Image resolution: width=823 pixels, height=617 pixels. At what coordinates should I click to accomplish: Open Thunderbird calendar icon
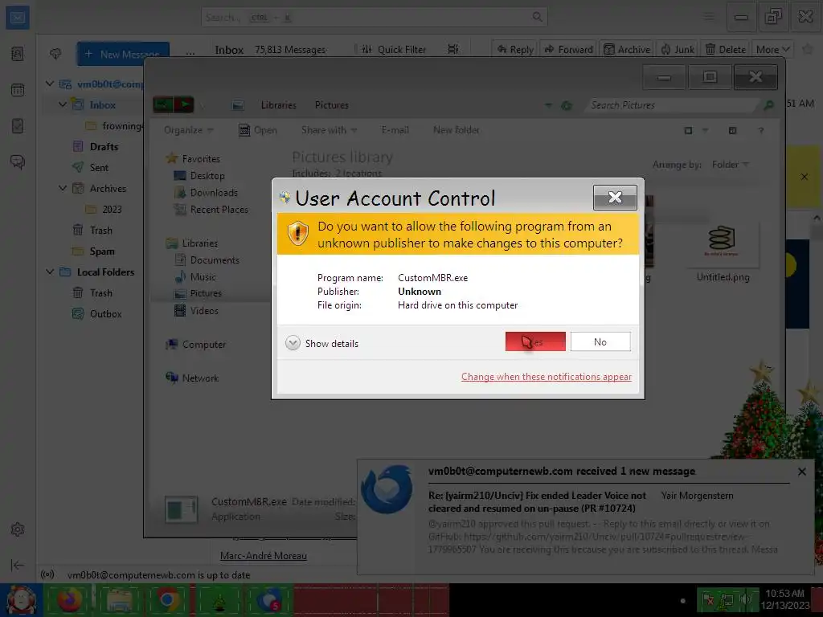18,90
